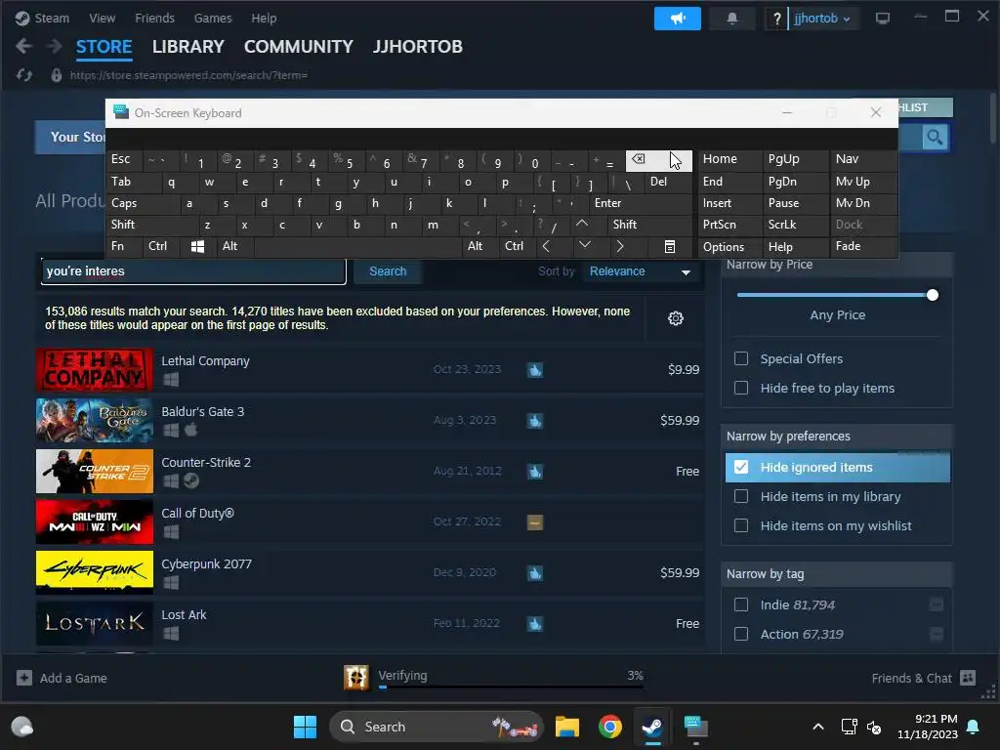Enable the Special Offers checkbox

click(x=741, y=358)
